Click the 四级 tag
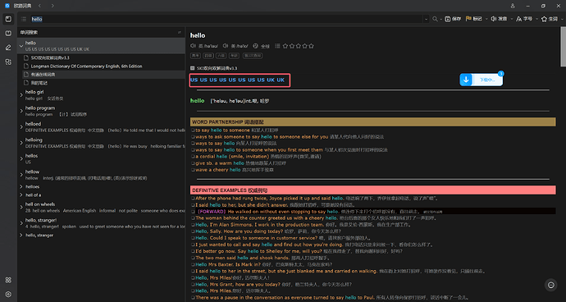This screenshot has width=566, height=302. click(208, 56)
